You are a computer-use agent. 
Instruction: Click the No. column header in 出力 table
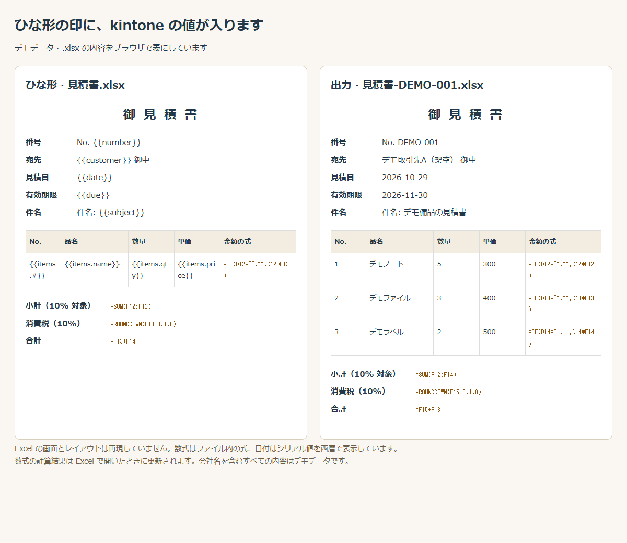349,242
